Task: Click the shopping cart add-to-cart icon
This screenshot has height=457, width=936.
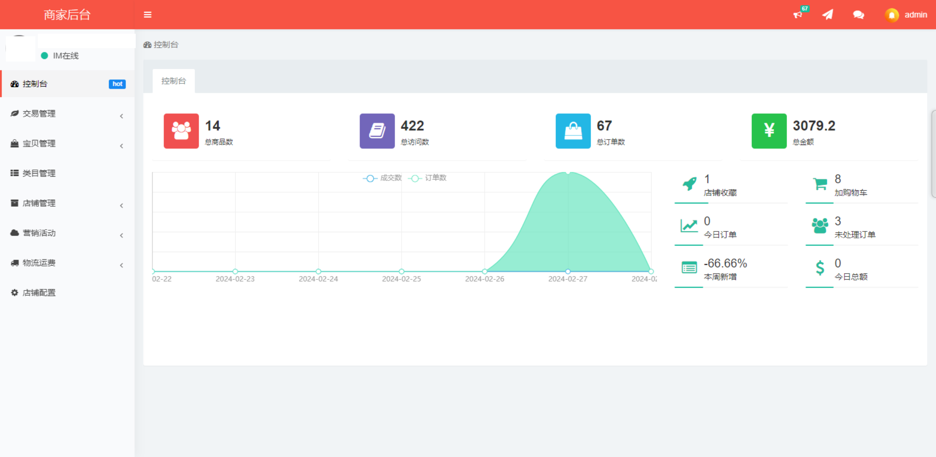Action: click(x=820, y=184)
